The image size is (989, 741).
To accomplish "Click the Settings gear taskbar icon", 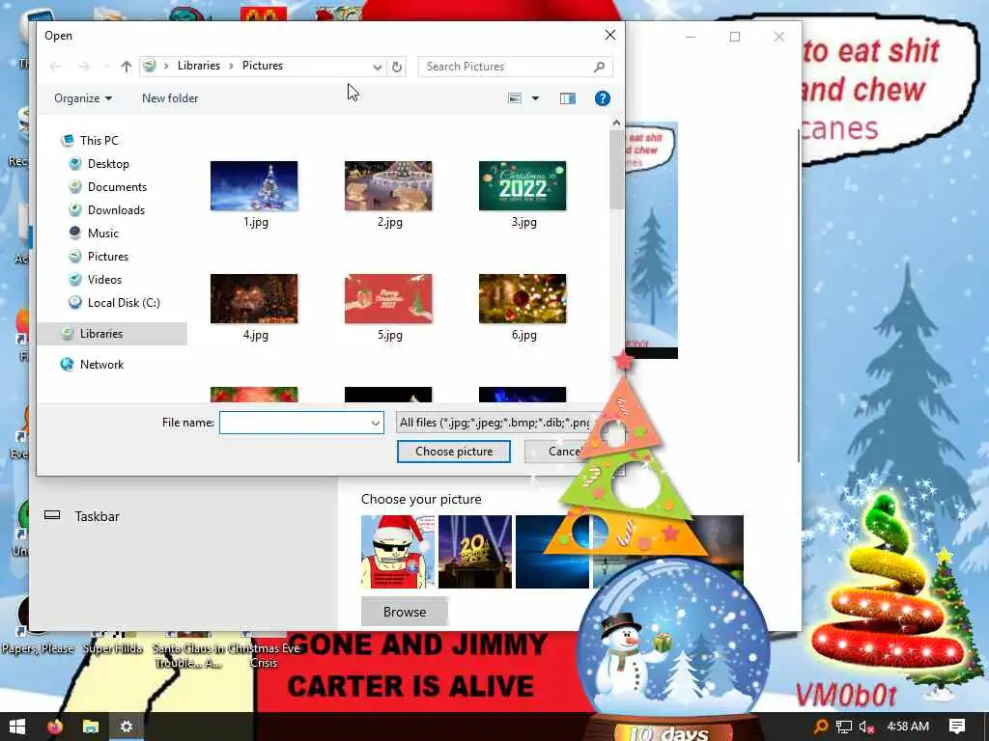I will point(127,727).
